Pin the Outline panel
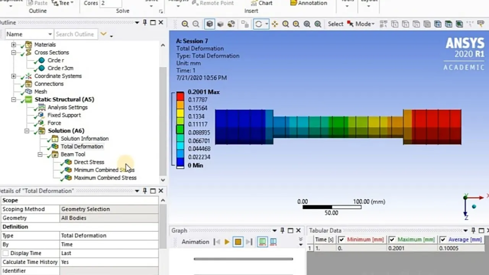 [145, 23]
